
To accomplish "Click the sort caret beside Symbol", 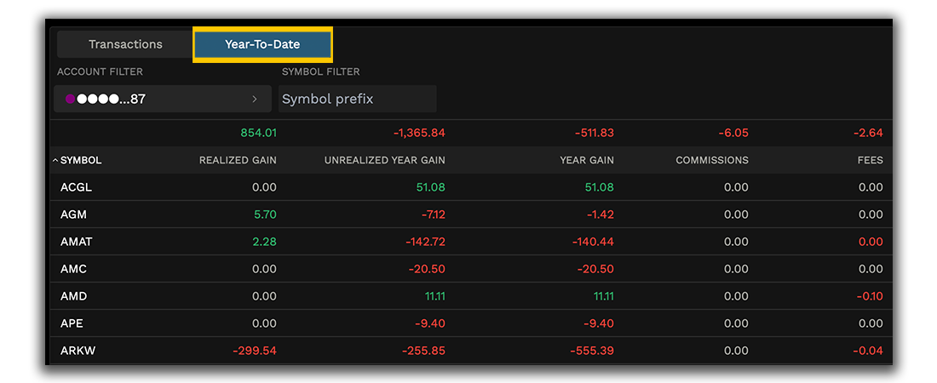I will tap(55, 160).
